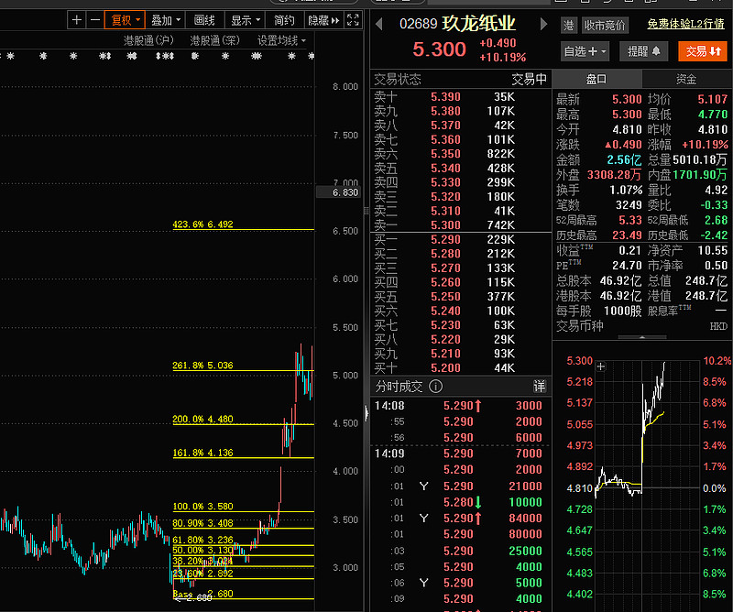Open 设置均线 moving average settings
The height and width of the screenshot is (612, 733).
click(281, 40)
